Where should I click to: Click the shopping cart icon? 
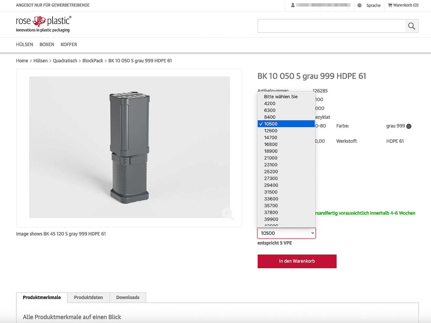coord(390,5)
